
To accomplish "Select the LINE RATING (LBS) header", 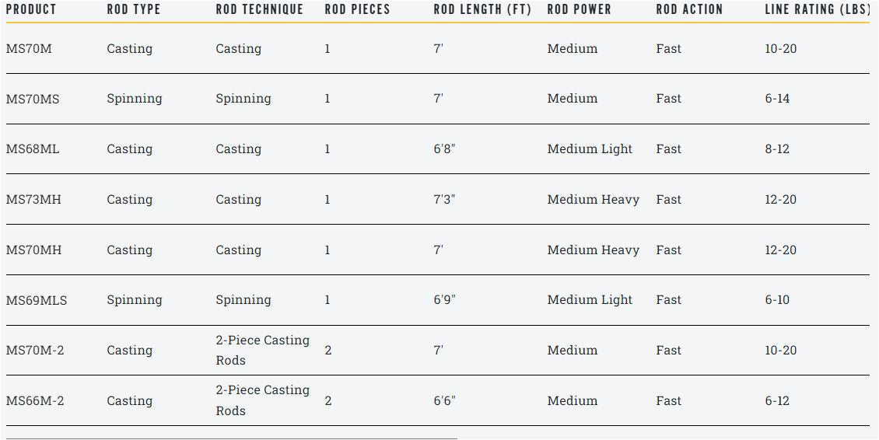I will tap(817, 9).
